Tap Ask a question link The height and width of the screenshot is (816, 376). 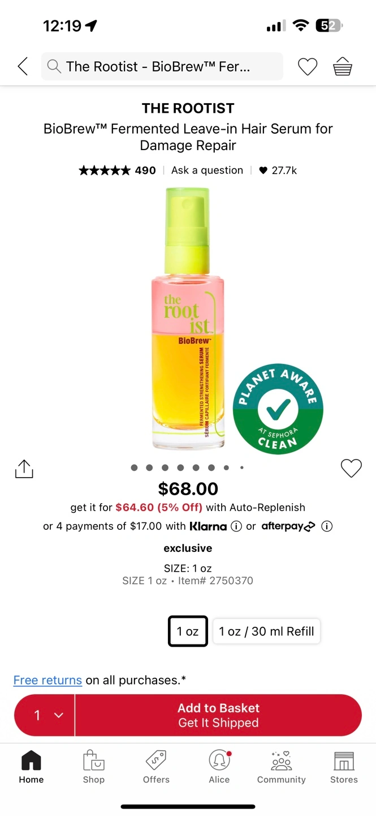pos(207,170)
